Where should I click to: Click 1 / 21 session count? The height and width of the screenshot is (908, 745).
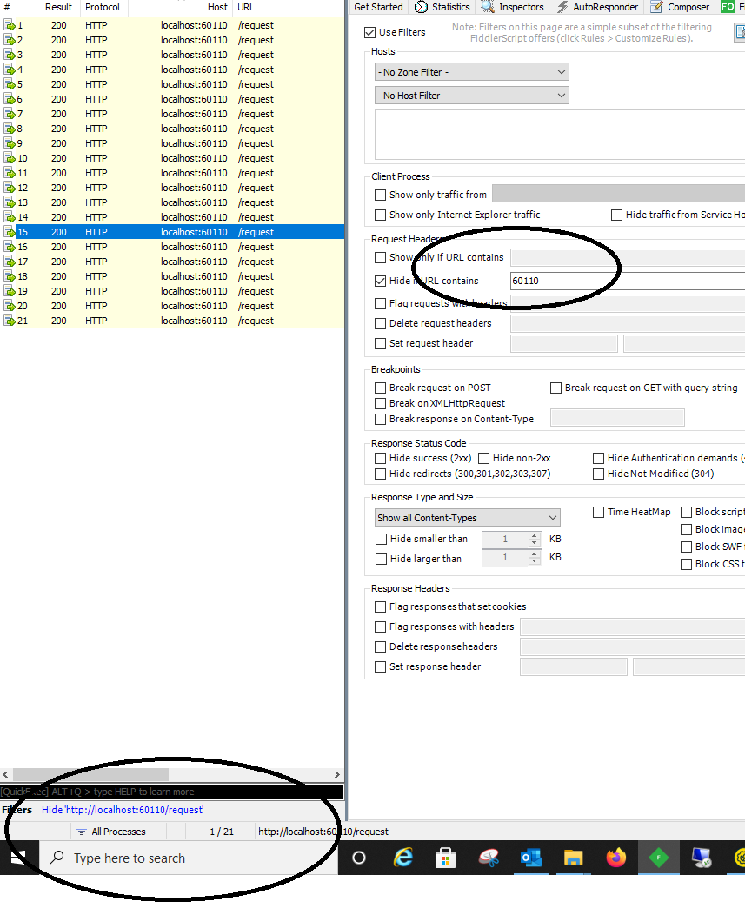[x=222, y=832]
